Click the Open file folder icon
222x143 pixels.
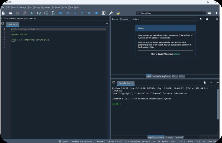point(10,13)
